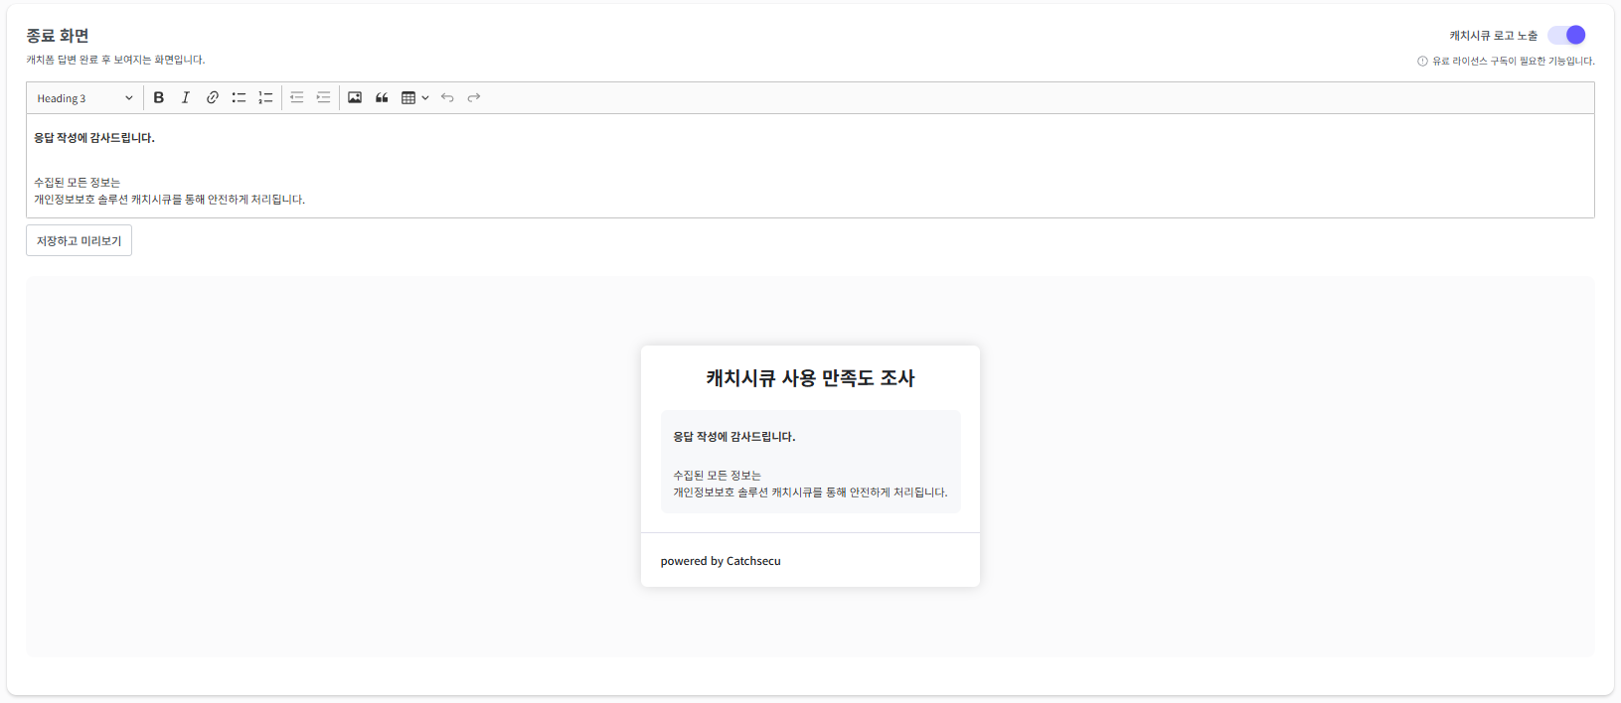Click editor line 수집된 모든 정보는

click(x=77, y=183)
